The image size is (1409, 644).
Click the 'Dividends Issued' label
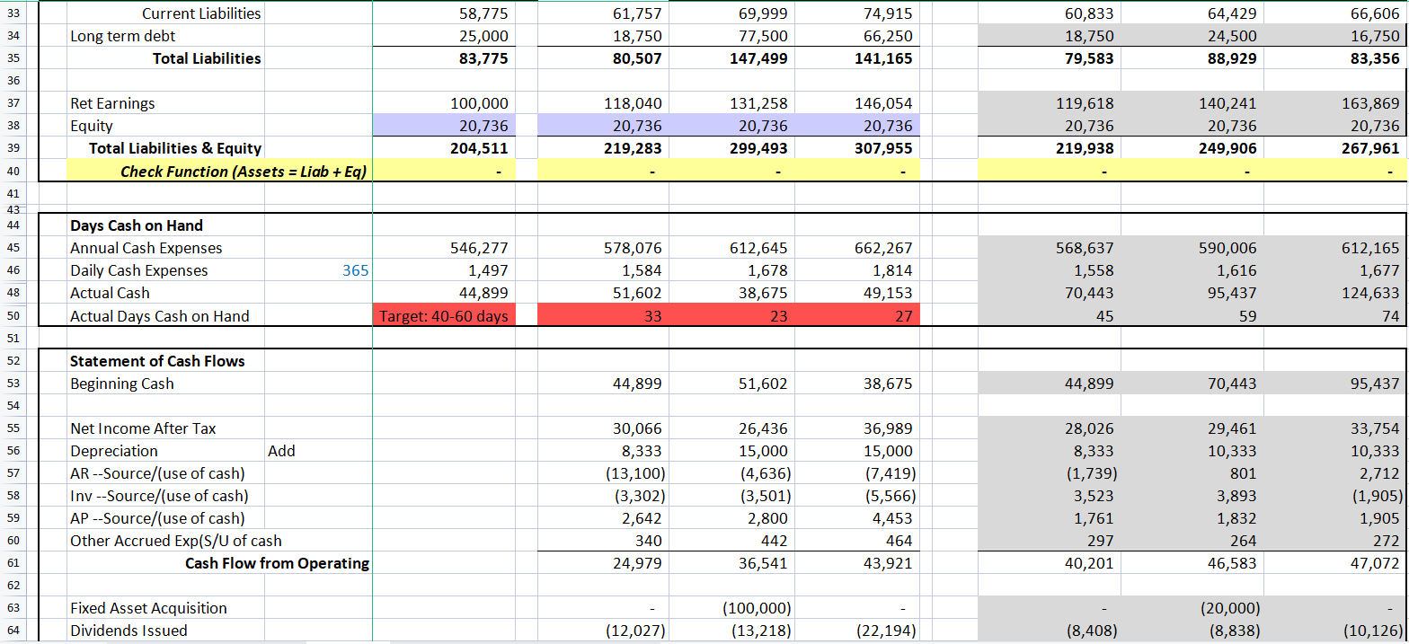(x=128, y=631)
